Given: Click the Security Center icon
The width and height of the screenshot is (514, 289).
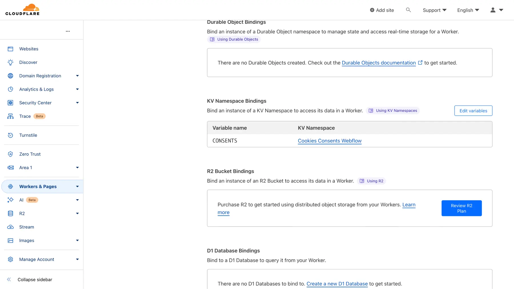Looking at the screenshot, I should (x=11, y=103).
